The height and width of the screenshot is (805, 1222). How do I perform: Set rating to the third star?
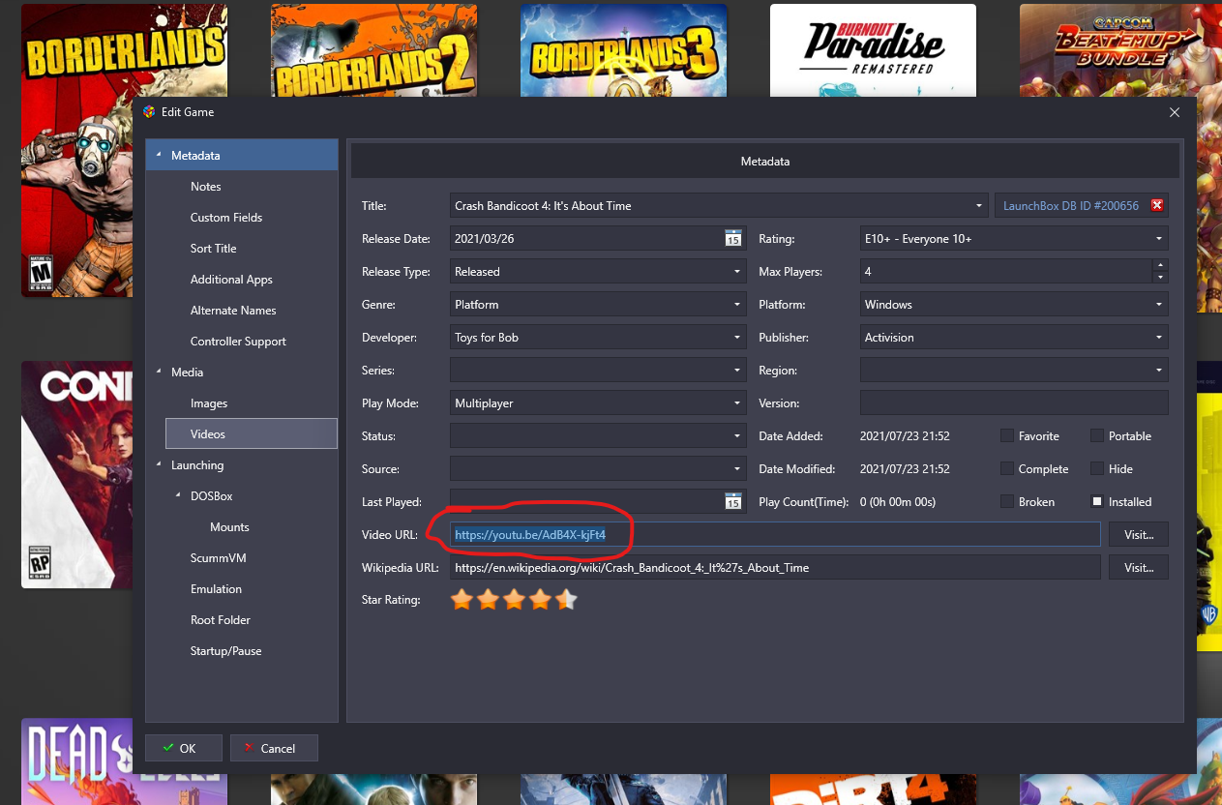pos(514,600)
